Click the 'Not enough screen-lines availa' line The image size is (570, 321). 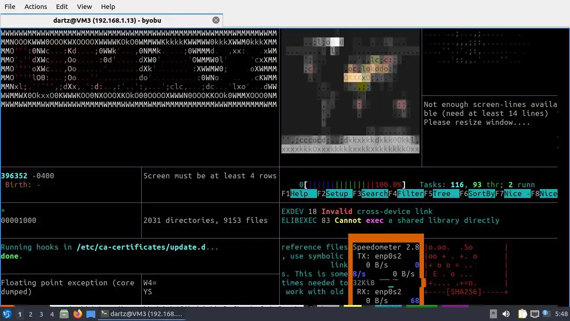(491, 104)
